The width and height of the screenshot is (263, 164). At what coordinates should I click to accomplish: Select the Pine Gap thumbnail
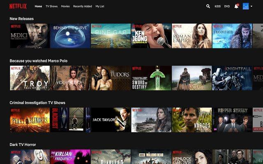[x=111, y=36]
